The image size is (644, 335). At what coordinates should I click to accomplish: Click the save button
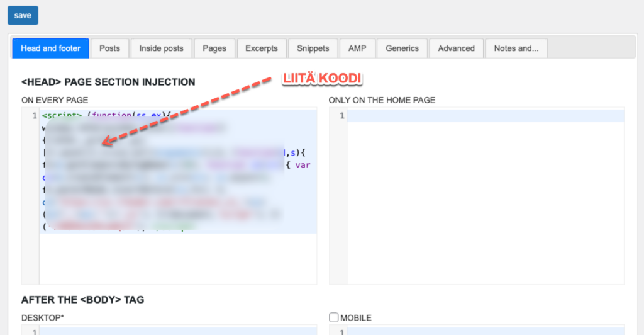[23, 15]
